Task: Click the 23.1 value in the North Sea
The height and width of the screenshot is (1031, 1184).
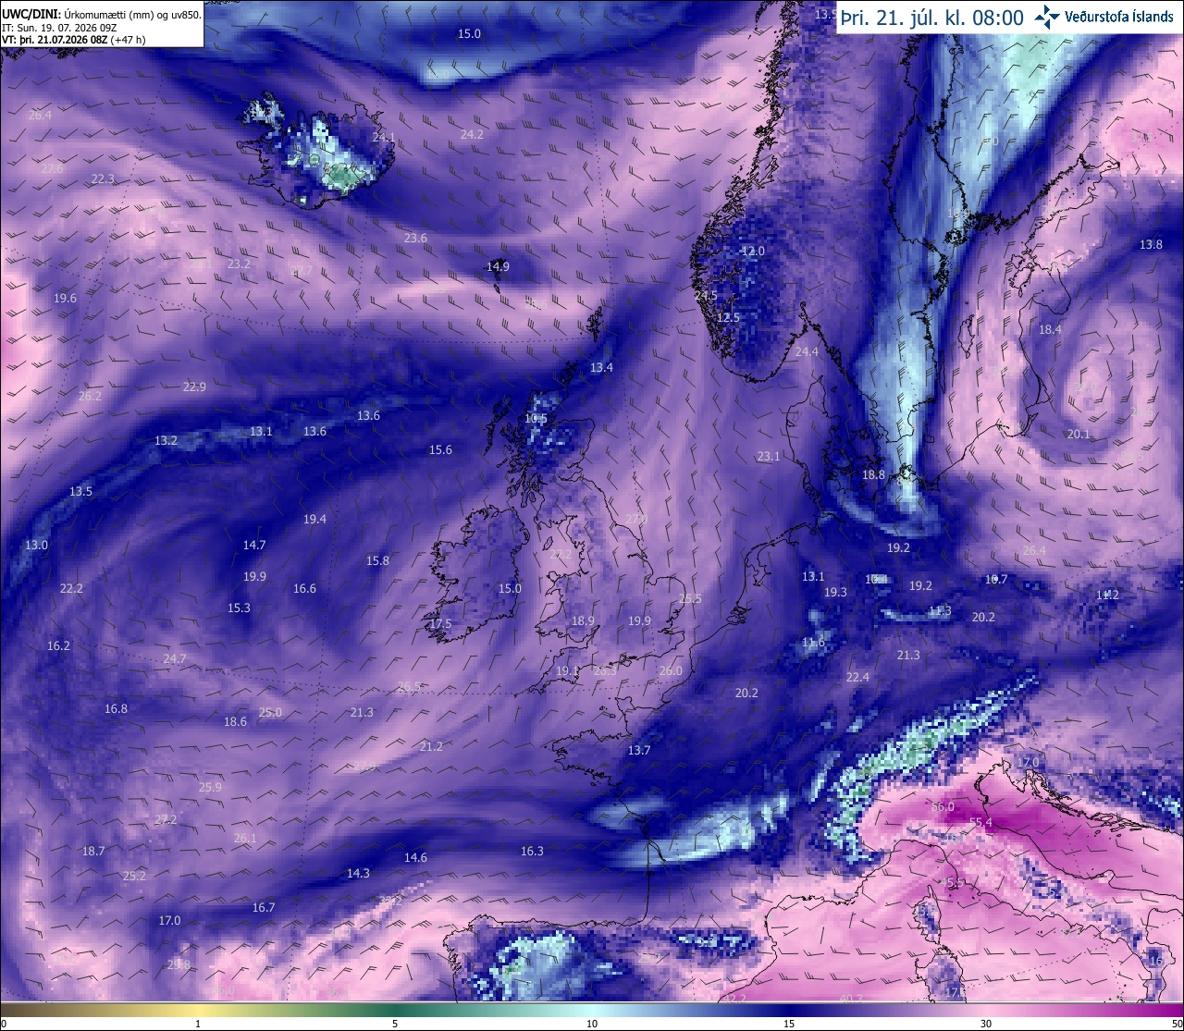Action: click(769, 456)
